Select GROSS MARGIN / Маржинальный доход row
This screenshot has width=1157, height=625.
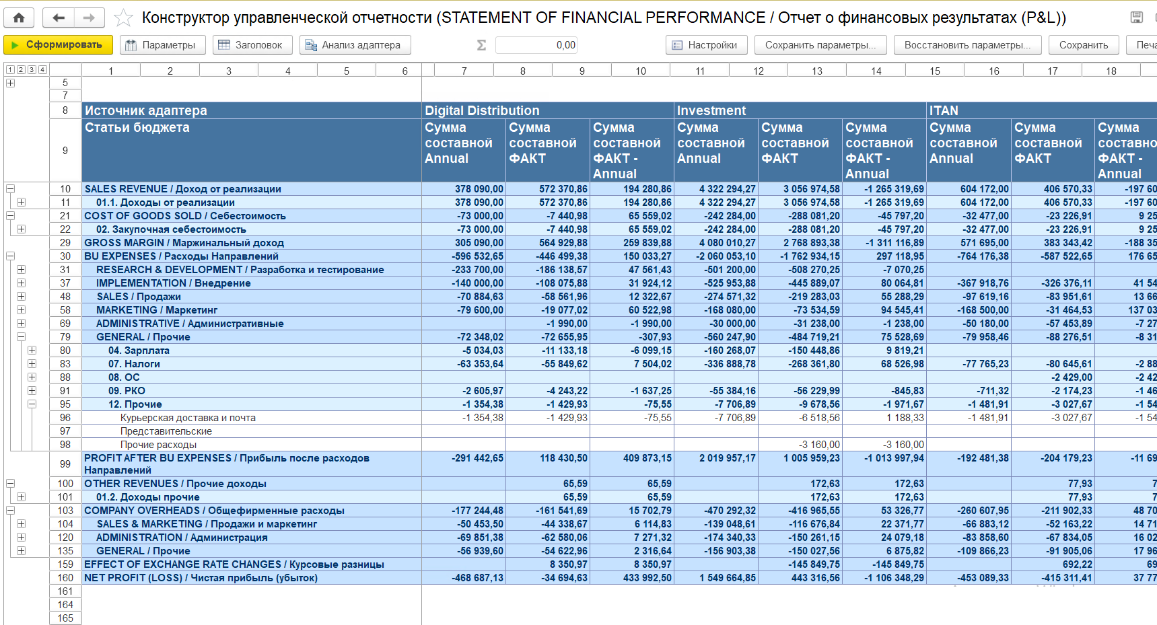coord(252,243)
